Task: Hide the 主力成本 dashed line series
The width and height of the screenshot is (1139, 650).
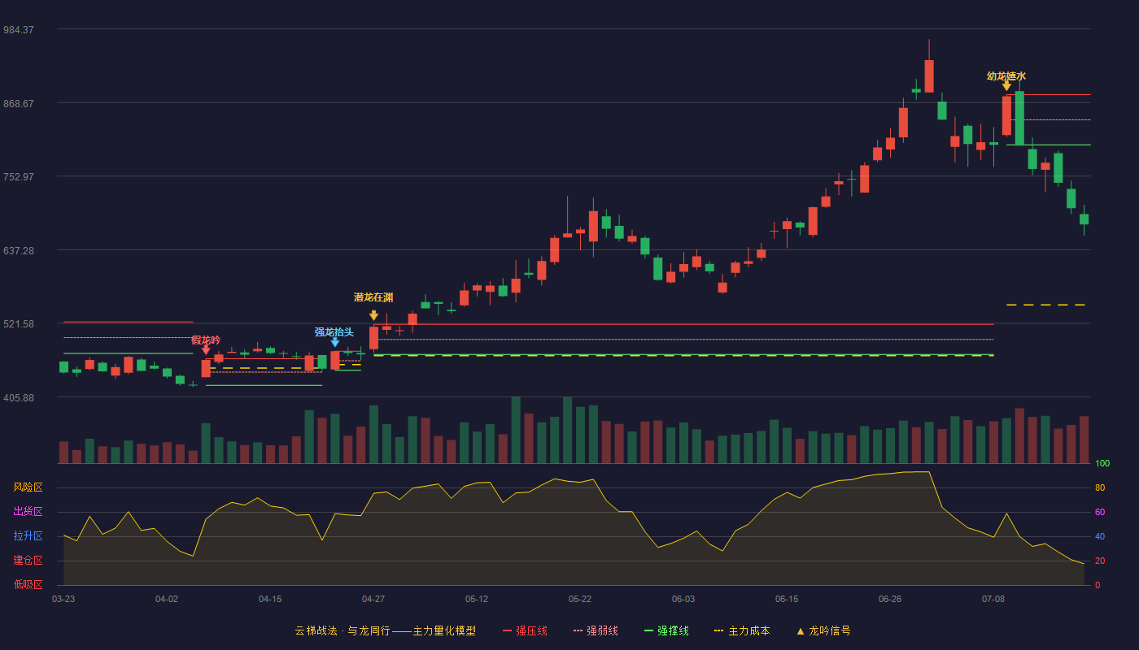Action: click(x=742, y=630)
